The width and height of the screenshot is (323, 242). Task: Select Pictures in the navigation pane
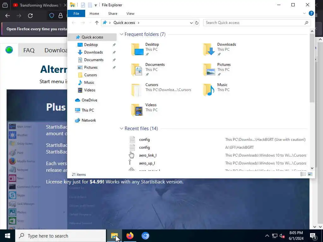click(x=91, y=67)
